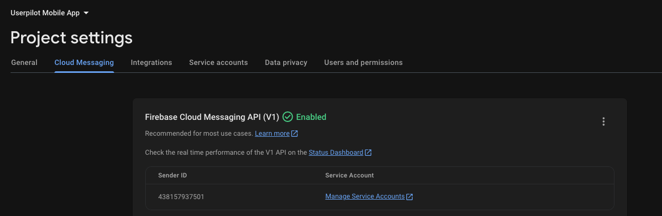Click the Service Account column header
Image resolution: width=662 pixels, height=216 pixels.
350,175
